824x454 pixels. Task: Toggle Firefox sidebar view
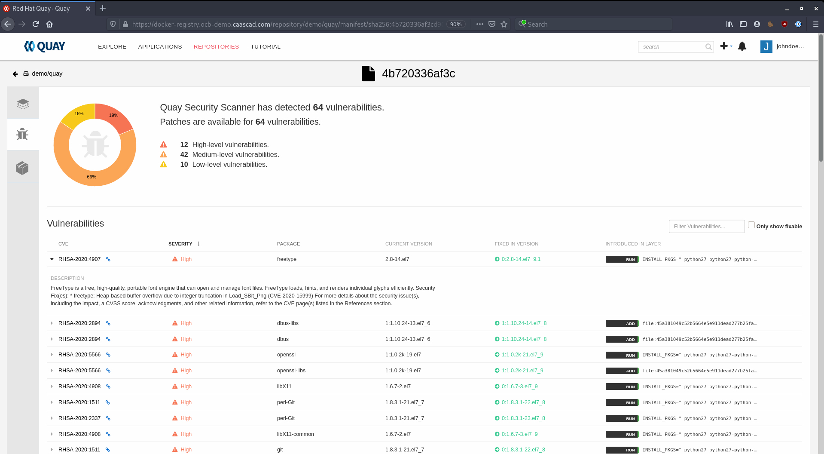click(743, 24)
